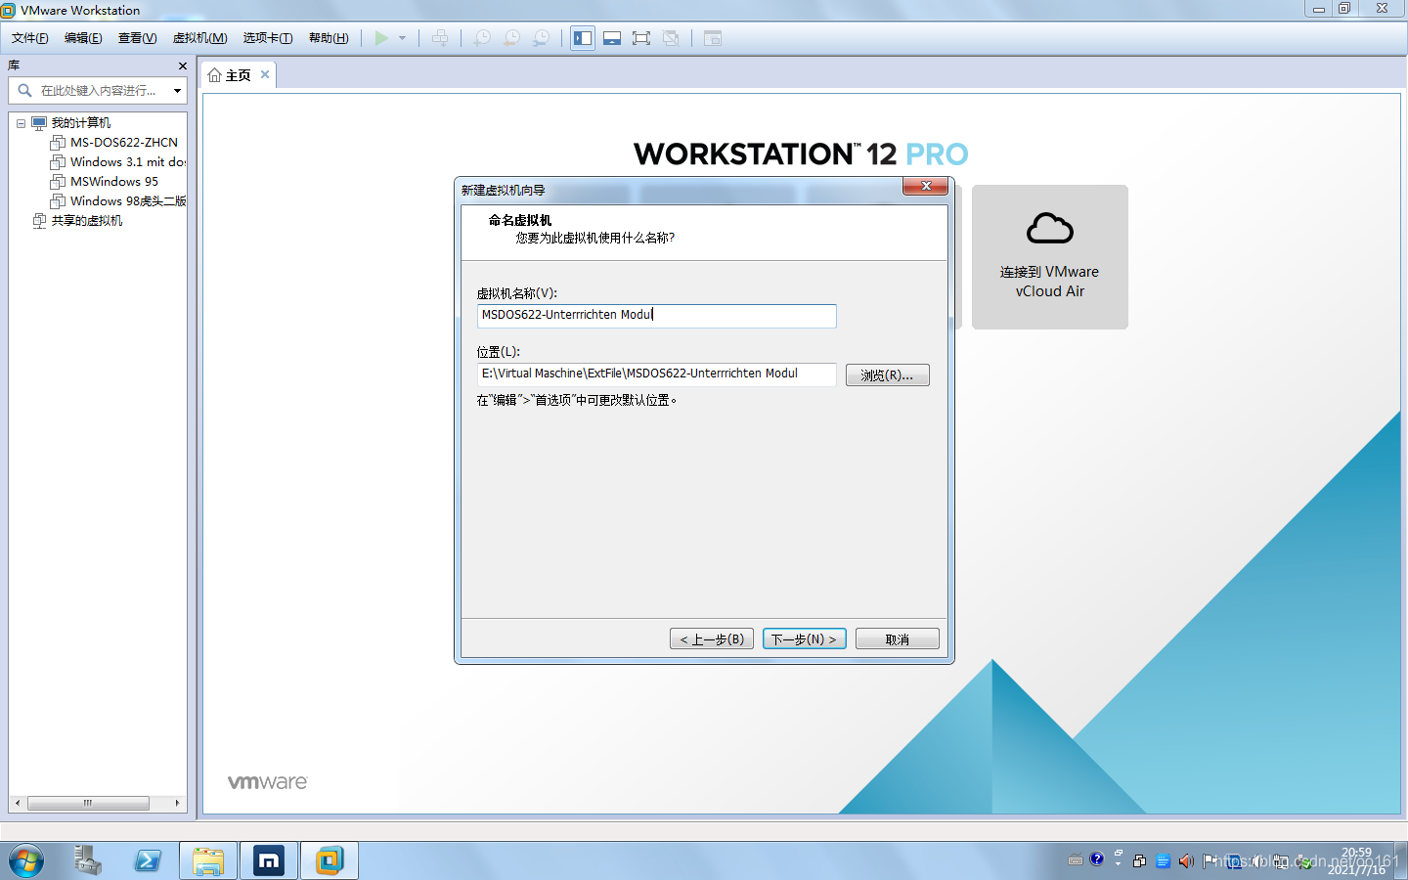Click the library search magnifier icon
This screenshot has width=1408, height=880.
click(x=24, y=90)
